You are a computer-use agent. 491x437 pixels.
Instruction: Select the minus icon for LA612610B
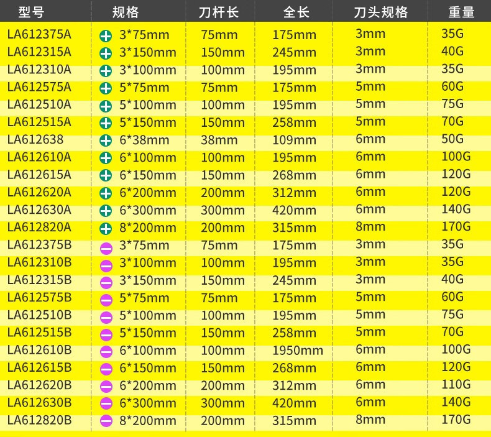coord(106,351)
